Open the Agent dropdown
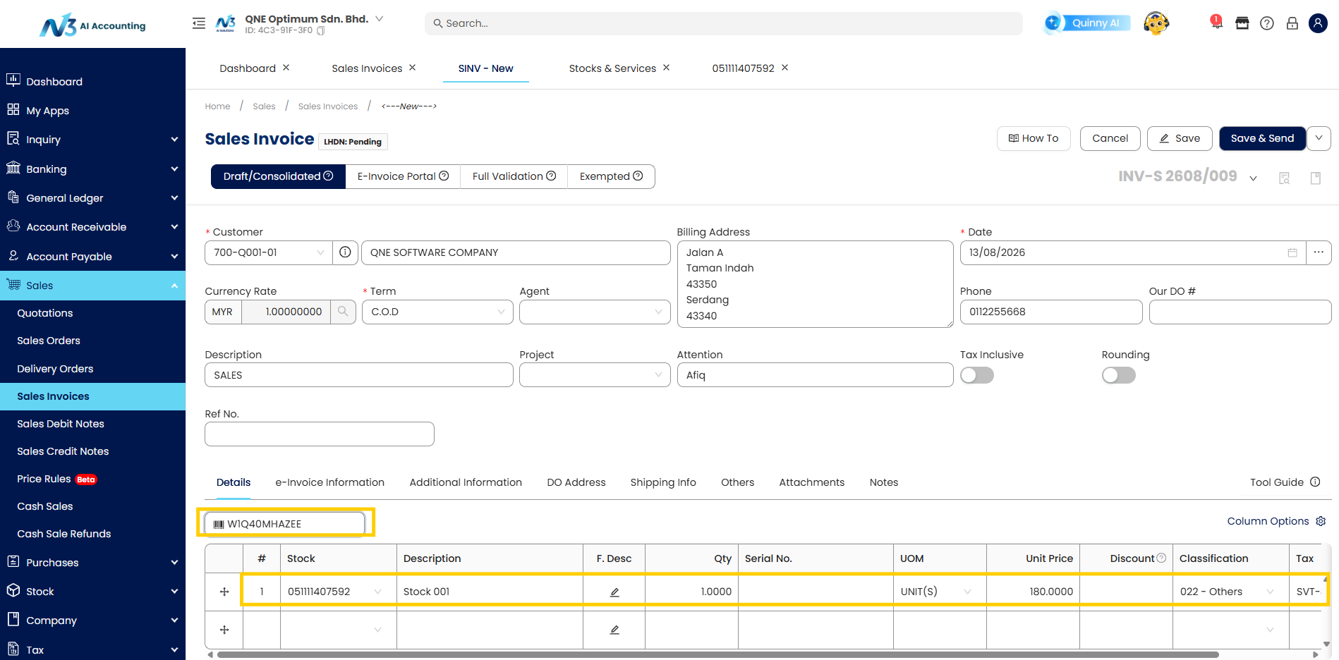 [595, 312]
